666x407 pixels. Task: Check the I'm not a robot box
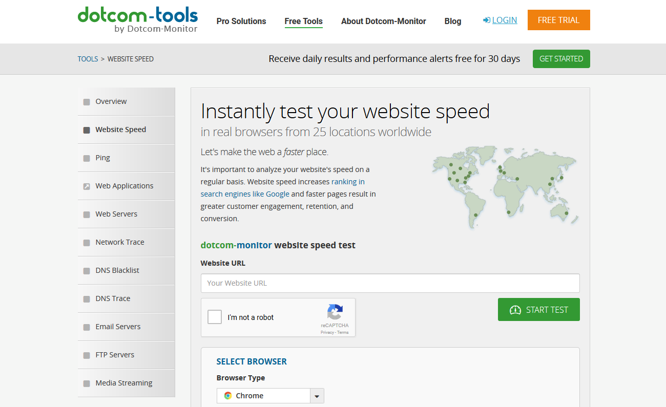tap(215, 317)
